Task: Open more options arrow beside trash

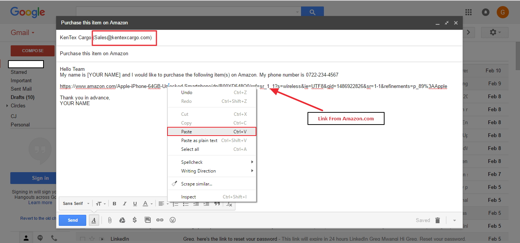Action: 454,220
